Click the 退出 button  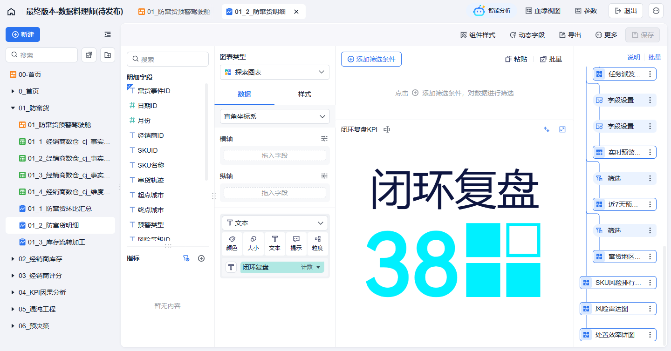coord(626,11)
